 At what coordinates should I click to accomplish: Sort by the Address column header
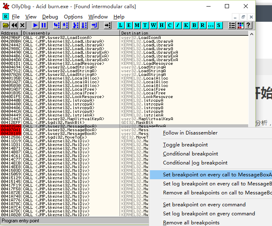click(11, 33)
